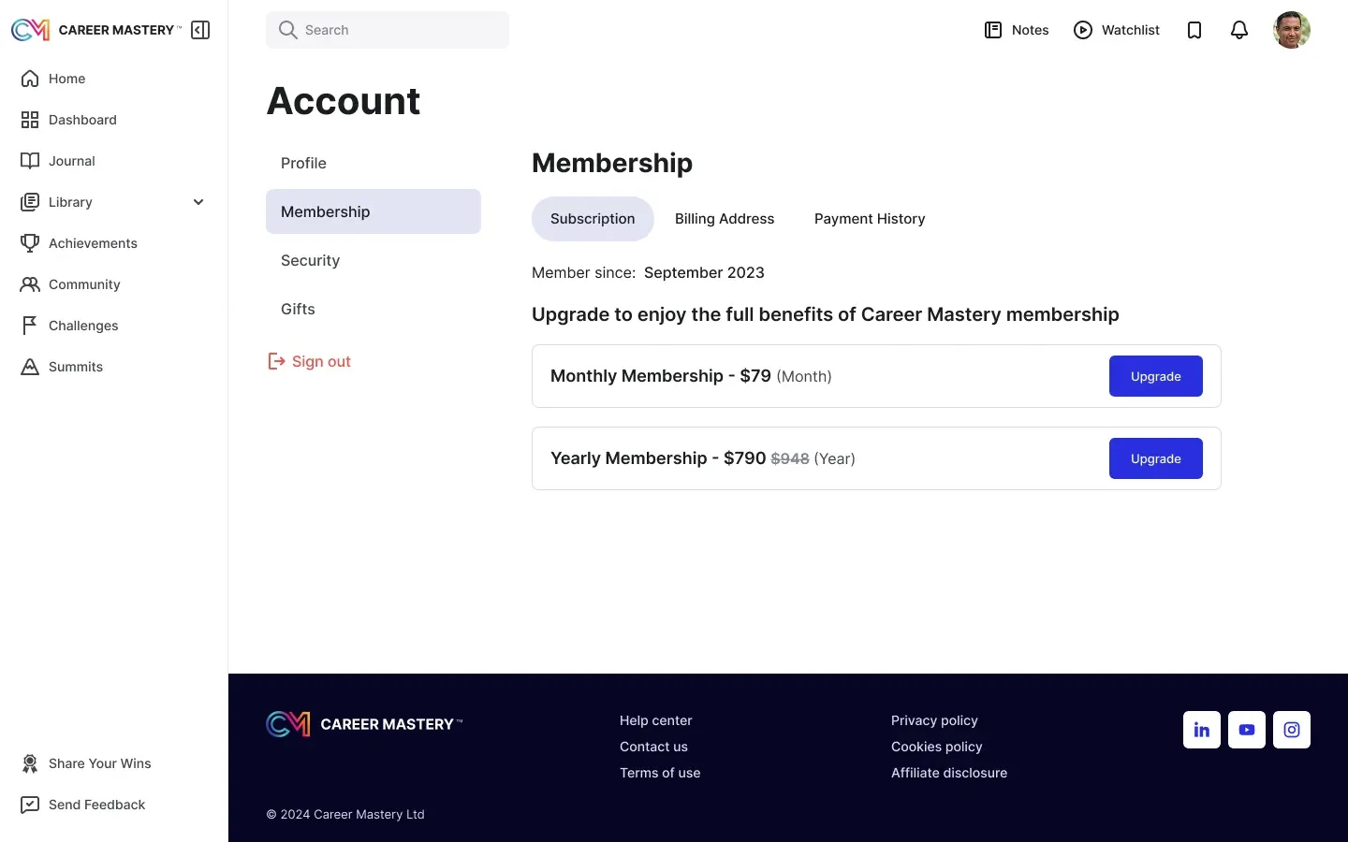This screenshot has width=1348, height=842.
Task: Click the Career Mastery footer logo
Action: pyautogui.click(x=364, y=724)
